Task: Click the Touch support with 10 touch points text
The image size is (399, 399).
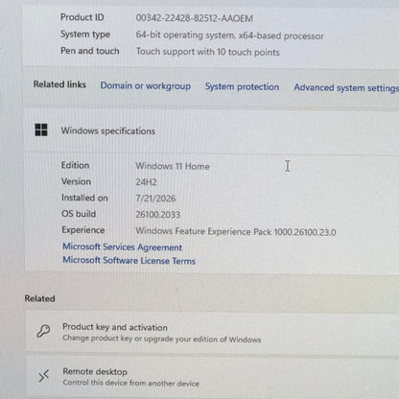Action: click(208, 52)
